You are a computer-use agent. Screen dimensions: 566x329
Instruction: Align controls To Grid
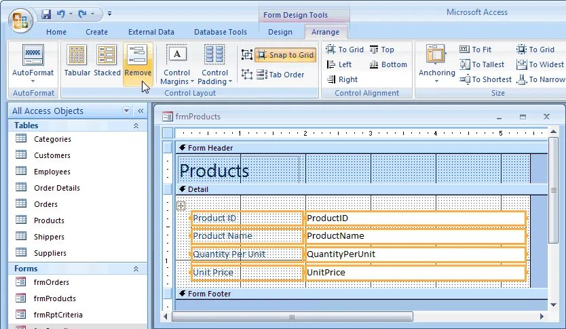point(344,50)
